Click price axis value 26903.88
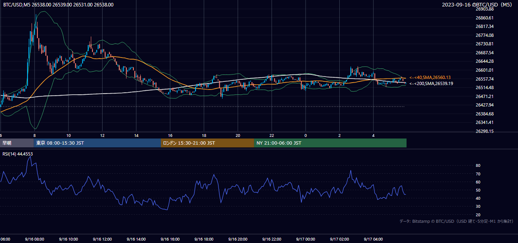This screenshot has height=243, width=518. [x=484, y=9]
